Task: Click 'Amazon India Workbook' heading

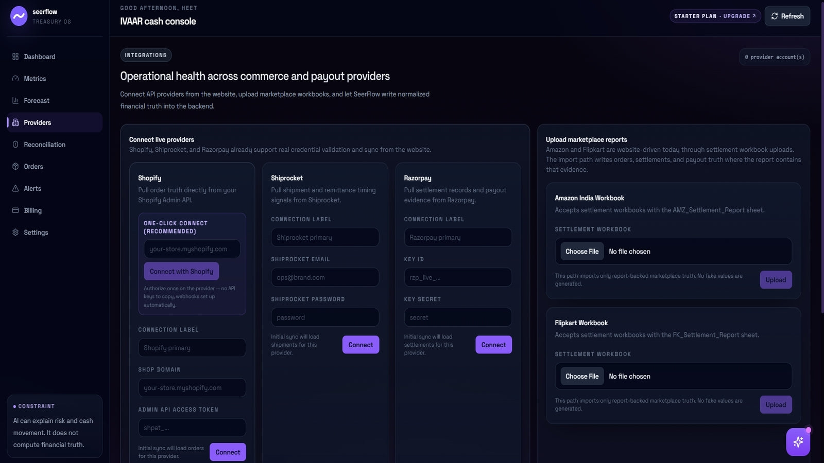Action: pos(589,198)
